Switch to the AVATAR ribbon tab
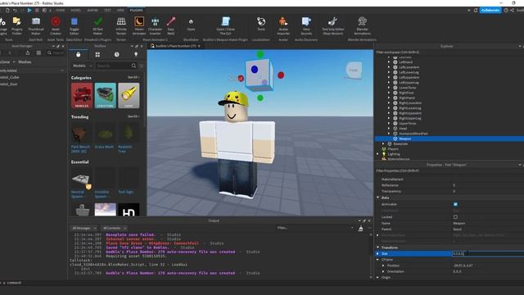The height and width of the screenshot is (295, 524). click(93, 11)
